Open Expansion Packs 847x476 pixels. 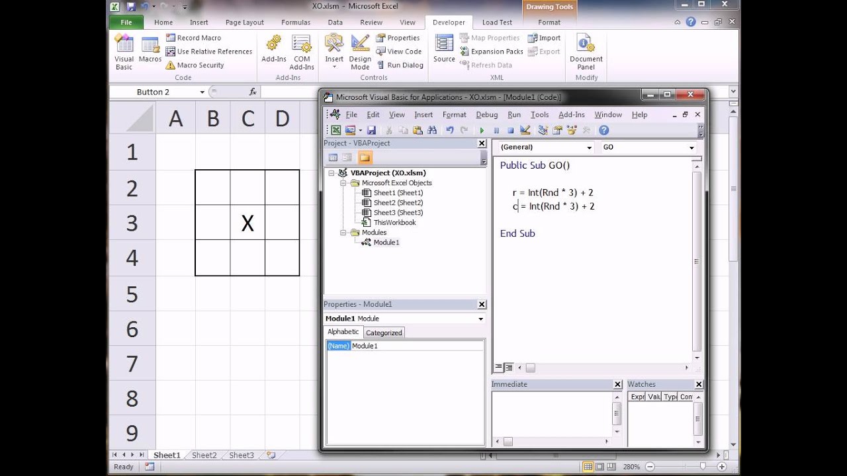(x=492, y=52)
